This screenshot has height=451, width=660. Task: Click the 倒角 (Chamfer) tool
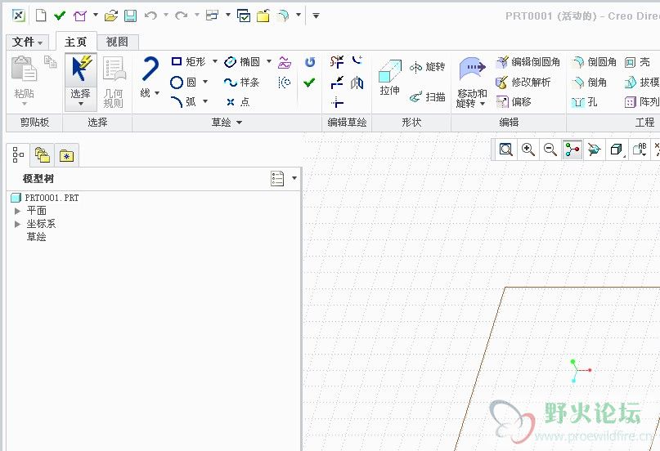[x=590, y=82]
